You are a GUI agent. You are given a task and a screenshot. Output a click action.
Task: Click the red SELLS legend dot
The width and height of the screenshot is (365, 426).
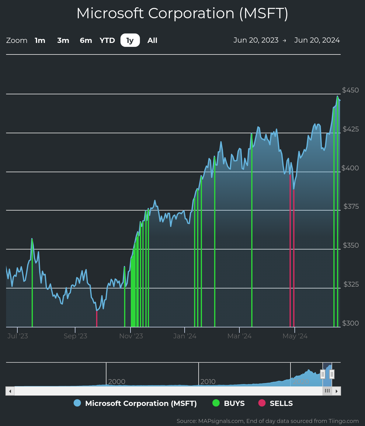tap(262, 403)
